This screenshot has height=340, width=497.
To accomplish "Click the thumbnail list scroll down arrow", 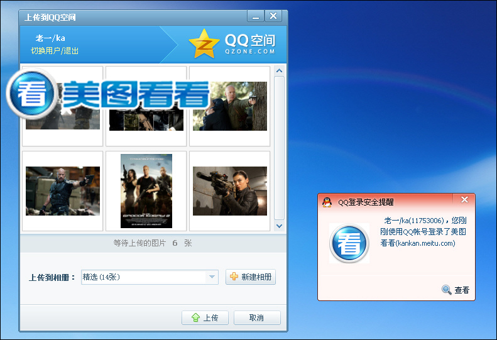I will [x=279, y=226].
